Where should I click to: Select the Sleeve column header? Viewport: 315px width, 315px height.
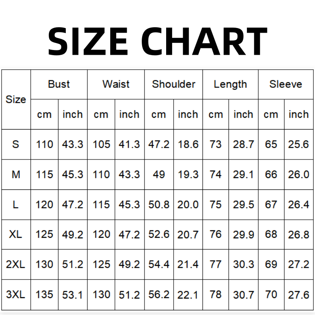[x=285, y=84]
